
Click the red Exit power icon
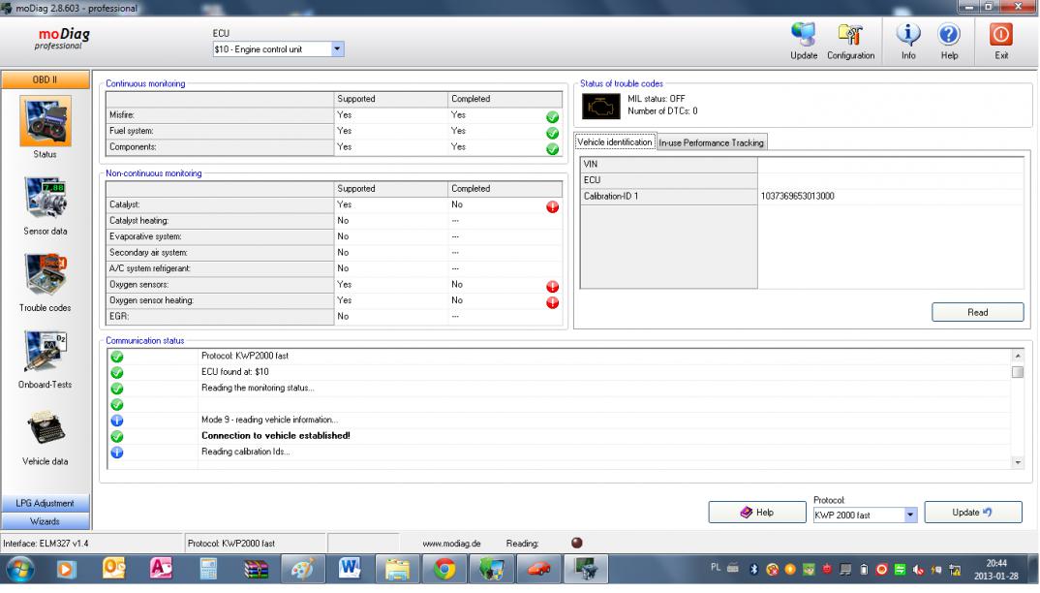[x=999, y=38]
